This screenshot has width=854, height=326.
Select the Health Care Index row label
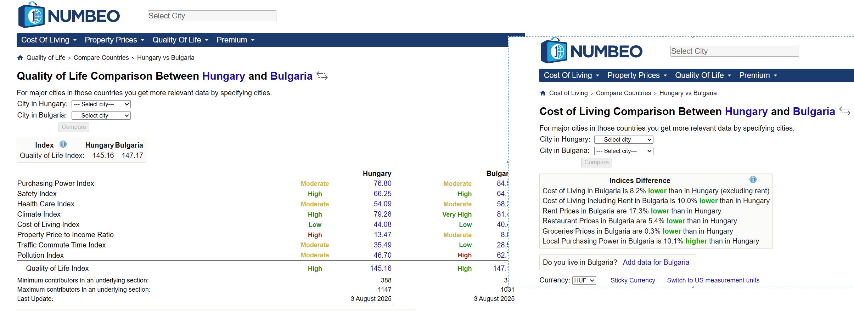46,204
